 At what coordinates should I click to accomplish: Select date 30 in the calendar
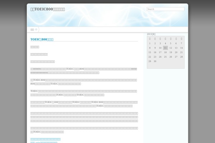coord(155,61)
